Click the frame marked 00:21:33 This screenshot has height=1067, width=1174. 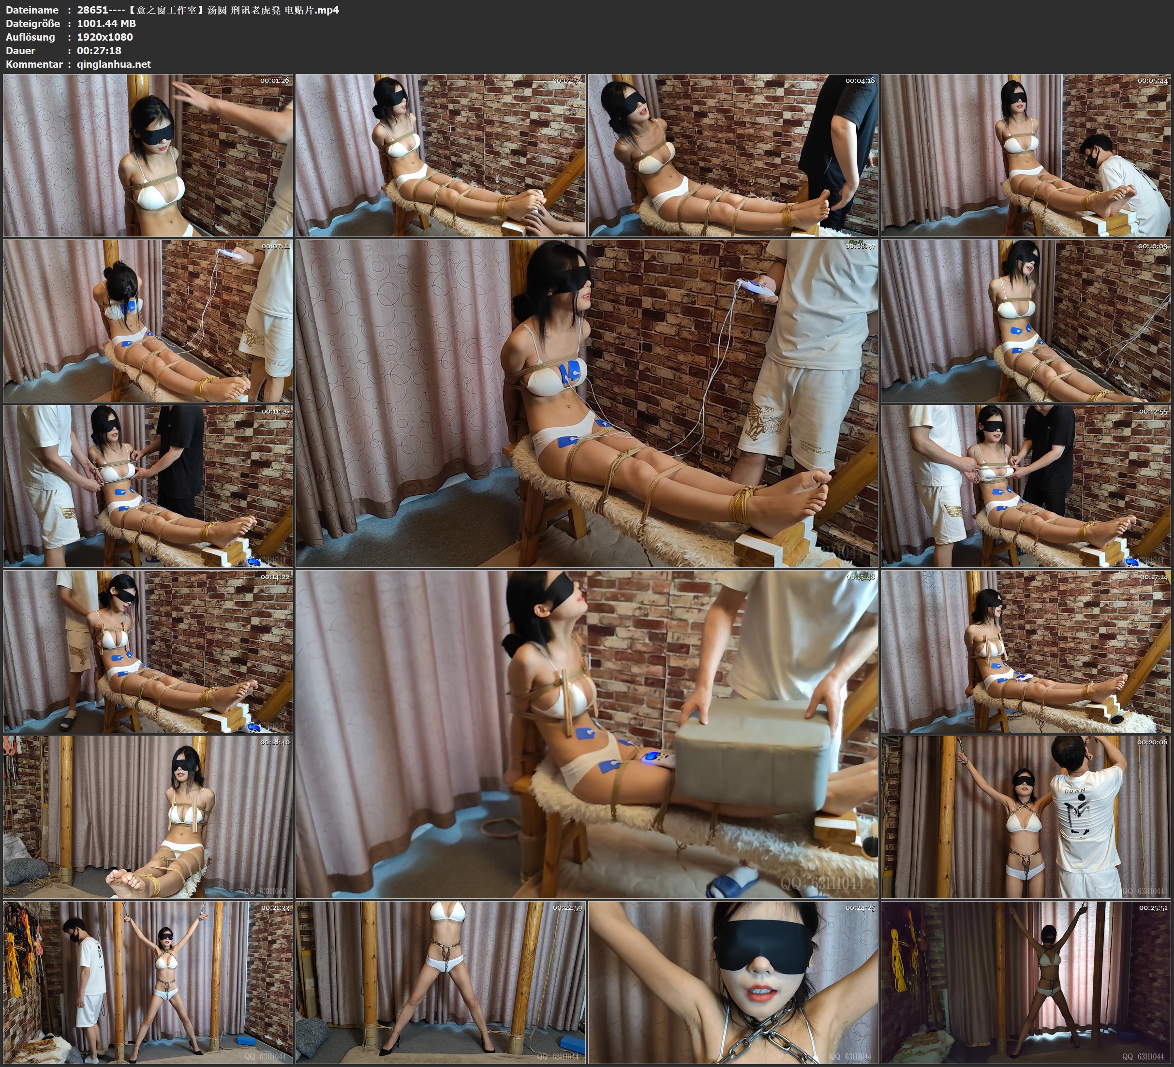[x=148, y=982]
